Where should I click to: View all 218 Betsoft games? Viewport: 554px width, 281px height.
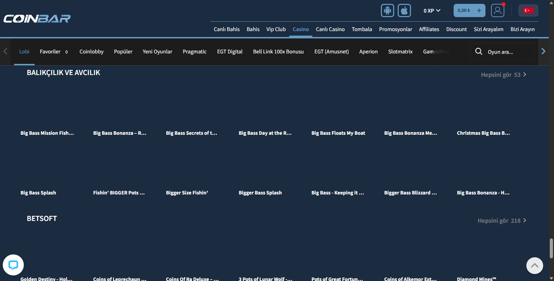point(502,221)
